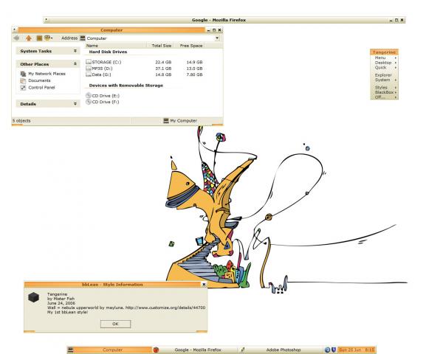The width and height of the screenshot is (443, 354).
Task: Open the Control Panel link
Action: [x=41, y=88]
